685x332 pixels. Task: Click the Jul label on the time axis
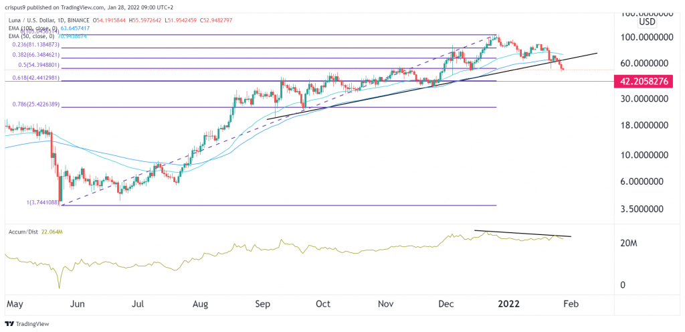[x=138, y=304]
